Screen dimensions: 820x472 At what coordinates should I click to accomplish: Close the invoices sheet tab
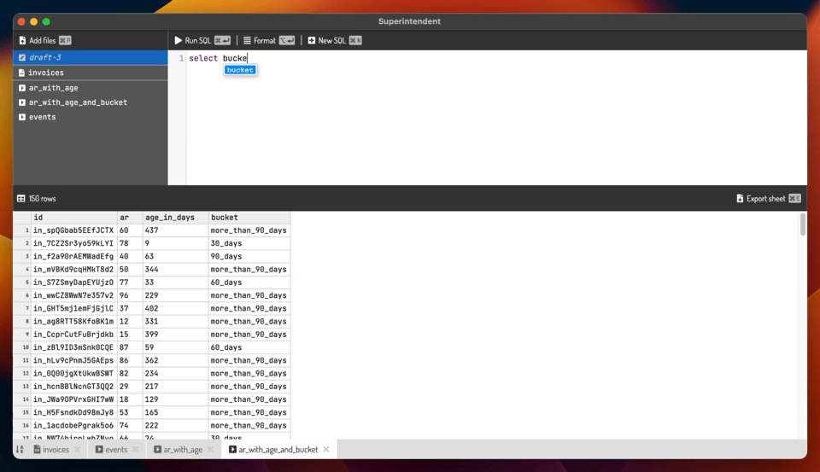77,450
